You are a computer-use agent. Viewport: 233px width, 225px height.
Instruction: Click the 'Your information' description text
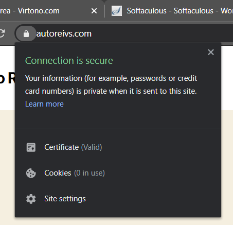(111, 84)
